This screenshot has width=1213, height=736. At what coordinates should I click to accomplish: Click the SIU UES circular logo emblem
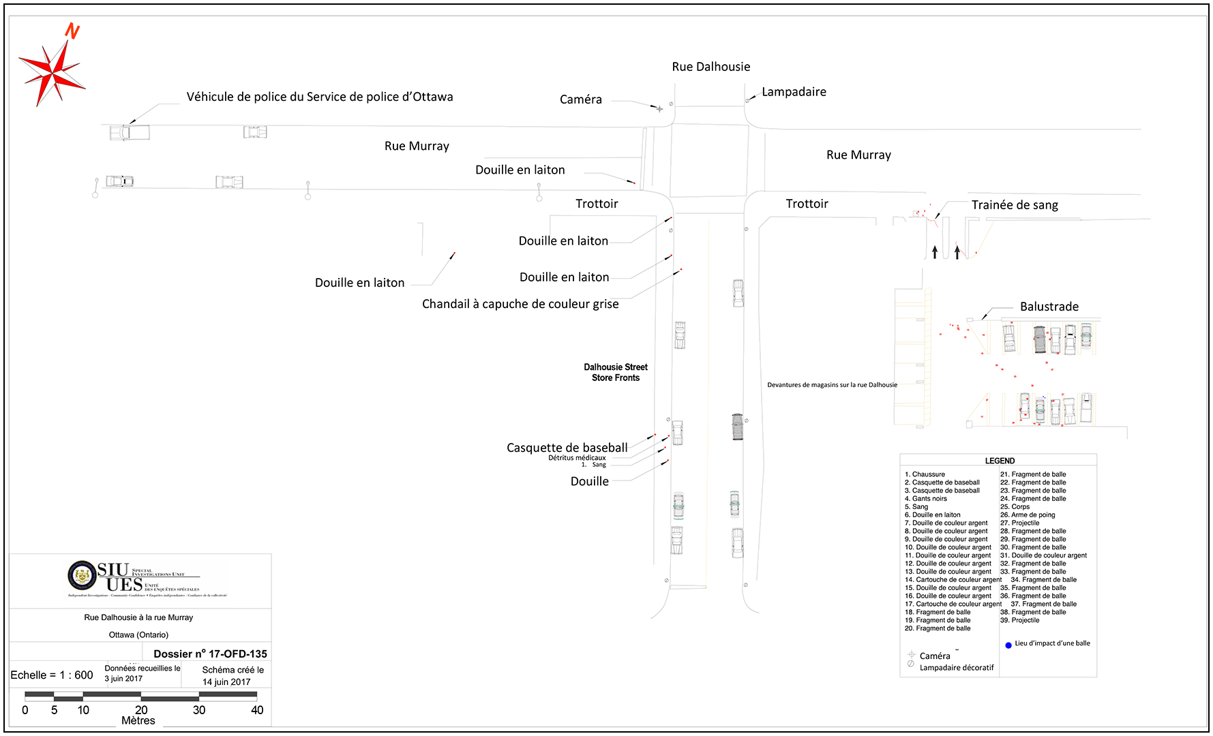point(82,576)
